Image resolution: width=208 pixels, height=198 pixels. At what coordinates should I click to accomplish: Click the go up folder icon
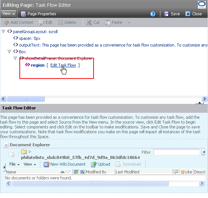pyautogui.click(x=12, y=154)
